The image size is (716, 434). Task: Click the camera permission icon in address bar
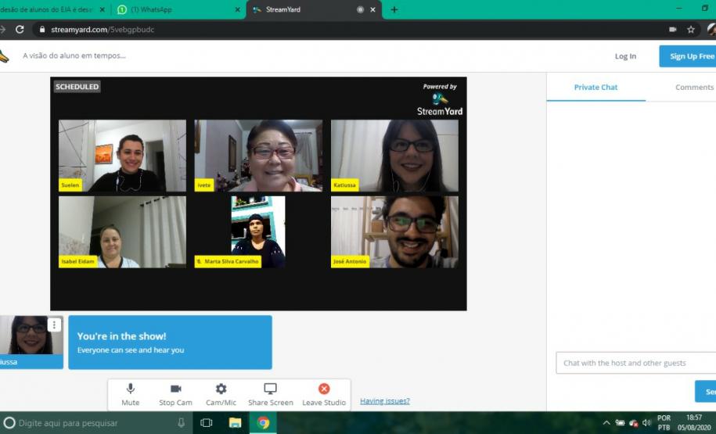pyautogui.click(x=673, y=30)
